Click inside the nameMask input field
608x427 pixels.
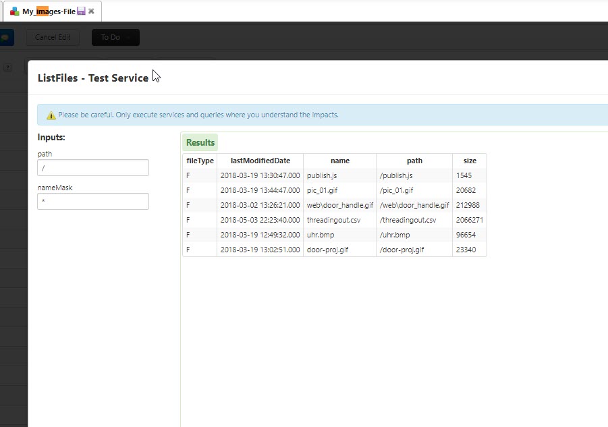[92, 201]
